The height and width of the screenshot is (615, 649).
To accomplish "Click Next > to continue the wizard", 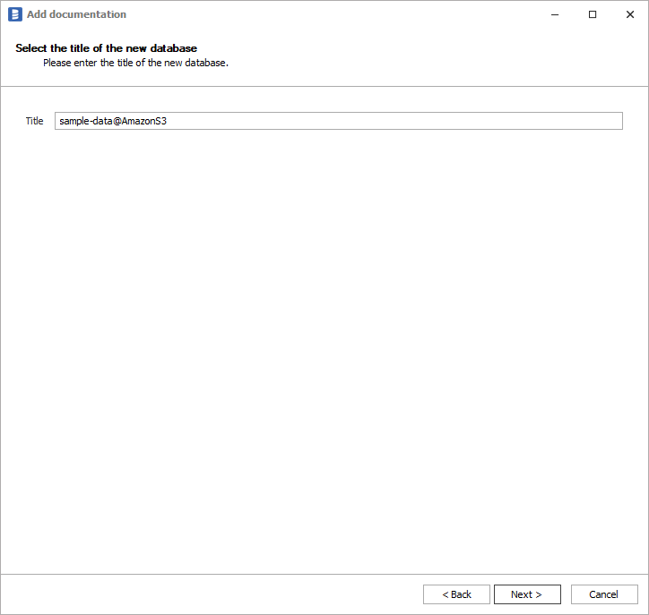I will tap(527, 594).
